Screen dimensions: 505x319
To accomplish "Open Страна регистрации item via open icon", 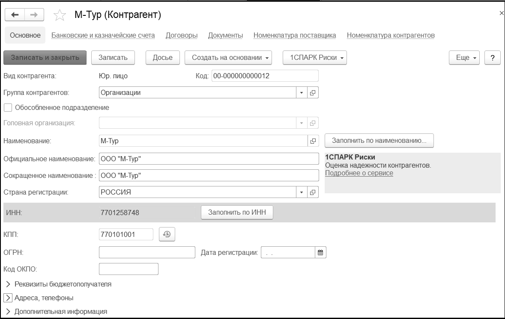I will click(313, 192).
